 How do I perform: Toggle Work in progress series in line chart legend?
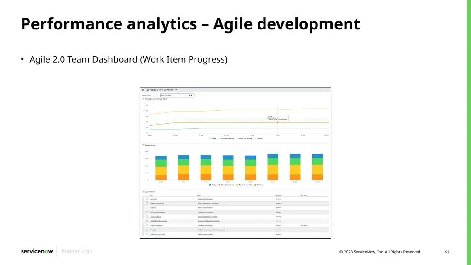[226, 138]
